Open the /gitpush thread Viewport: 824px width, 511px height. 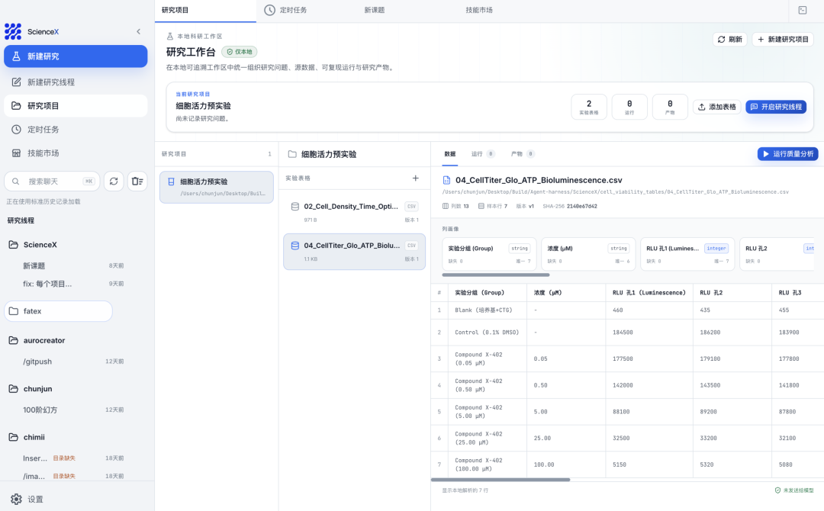coord(73,362)
